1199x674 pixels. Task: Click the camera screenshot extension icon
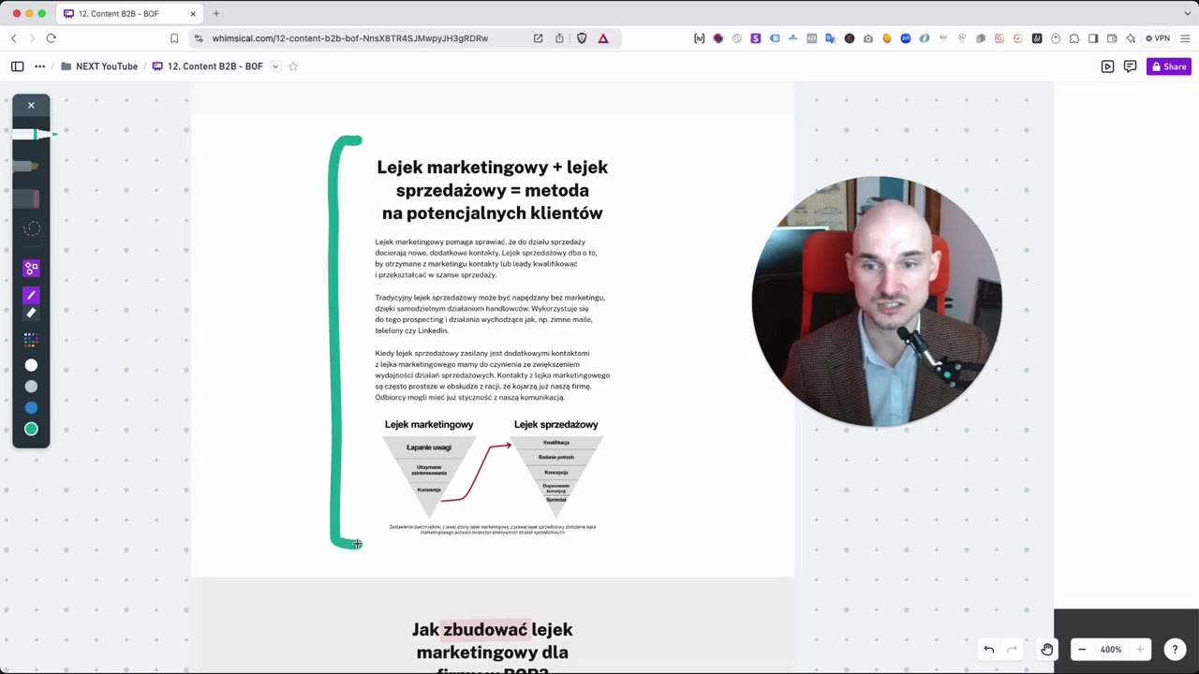[868, 38]
